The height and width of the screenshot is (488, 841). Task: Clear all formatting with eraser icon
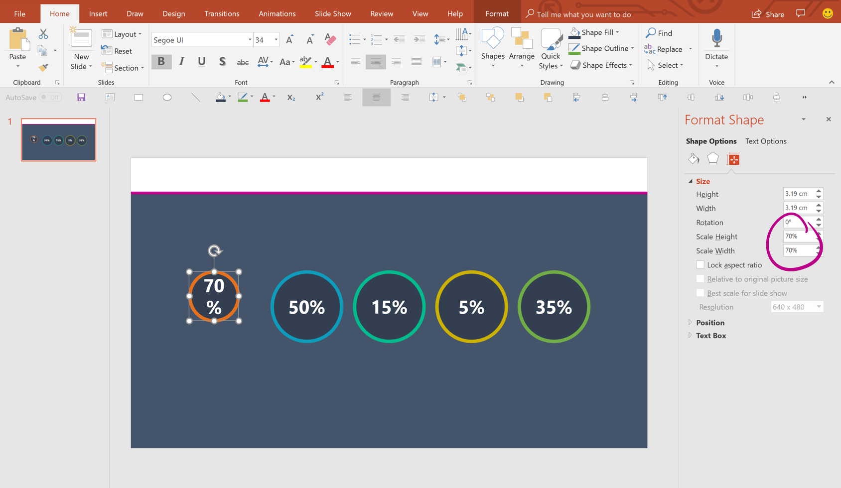click(x=330, y=39)
